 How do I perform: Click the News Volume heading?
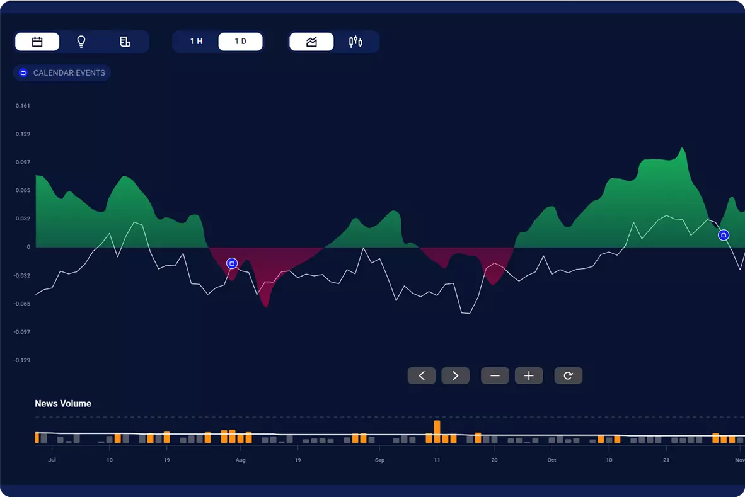(63, 404)
